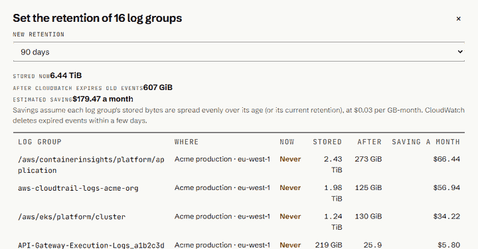Click the 125 GiB after value

point(368,187)
